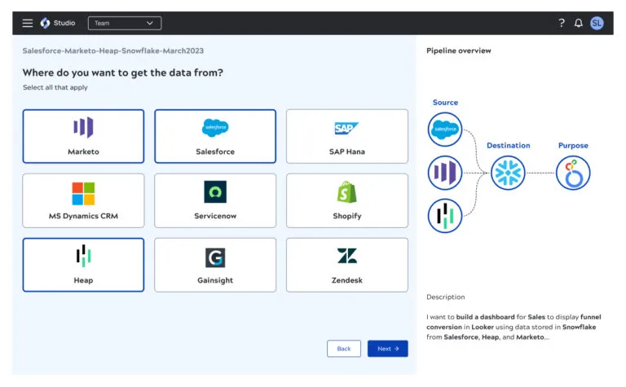This screenshot has height=387, width=626.
Task: Click the Studio logo icon
Action: [45, 23]
